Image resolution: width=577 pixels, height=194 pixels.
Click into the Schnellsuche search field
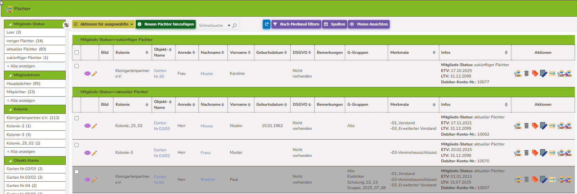coord(212,26)
